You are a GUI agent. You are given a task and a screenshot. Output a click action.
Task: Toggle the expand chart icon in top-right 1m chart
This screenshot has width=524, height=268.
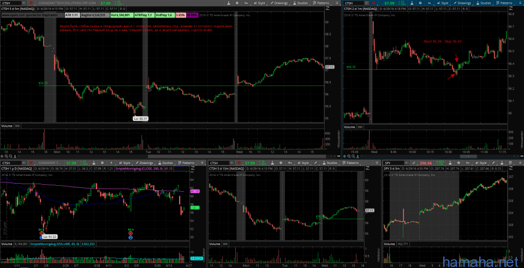[x=511, y=8]
